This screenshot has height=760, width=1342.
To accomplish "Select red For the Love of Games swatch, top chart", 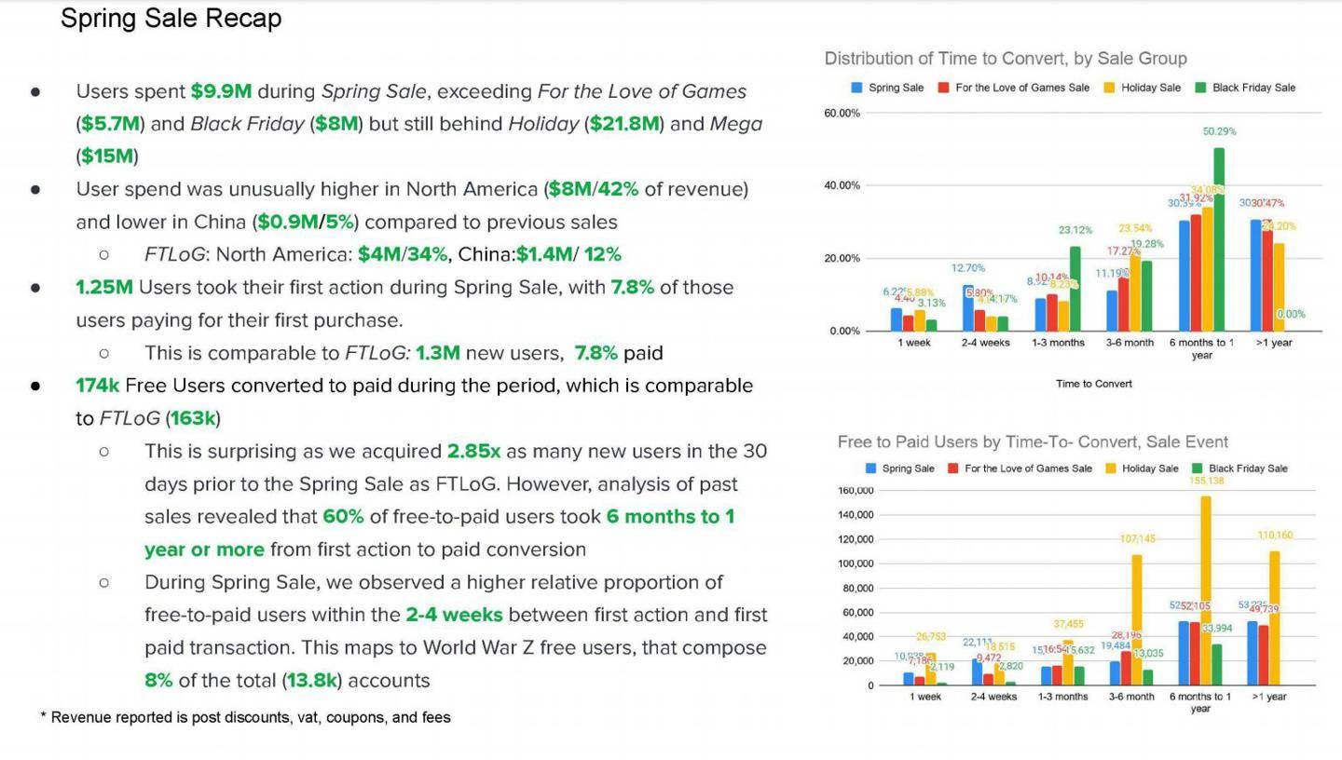I will pos(943,88).
